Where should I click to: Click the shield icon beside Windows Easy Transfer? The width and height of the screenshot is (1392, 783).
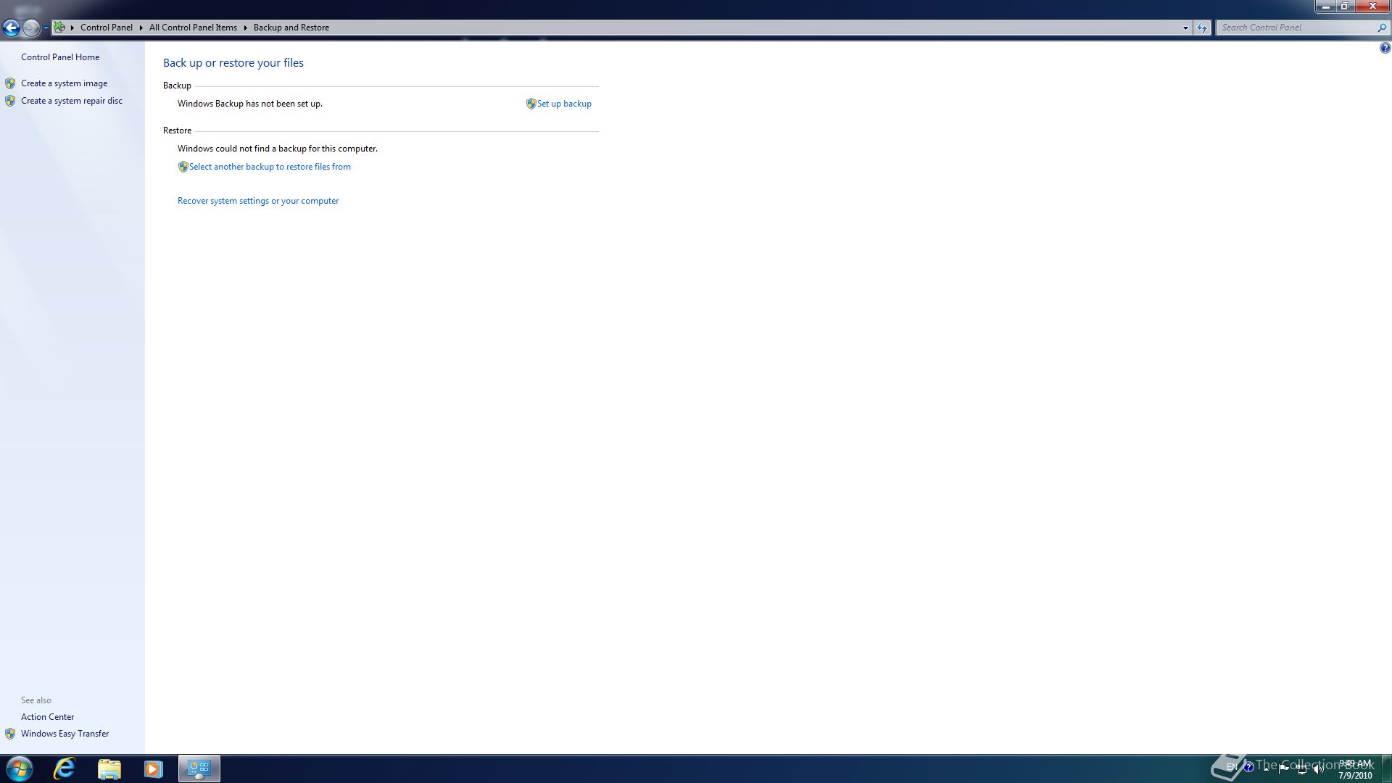pyautogui.click(x=10, y=734)
